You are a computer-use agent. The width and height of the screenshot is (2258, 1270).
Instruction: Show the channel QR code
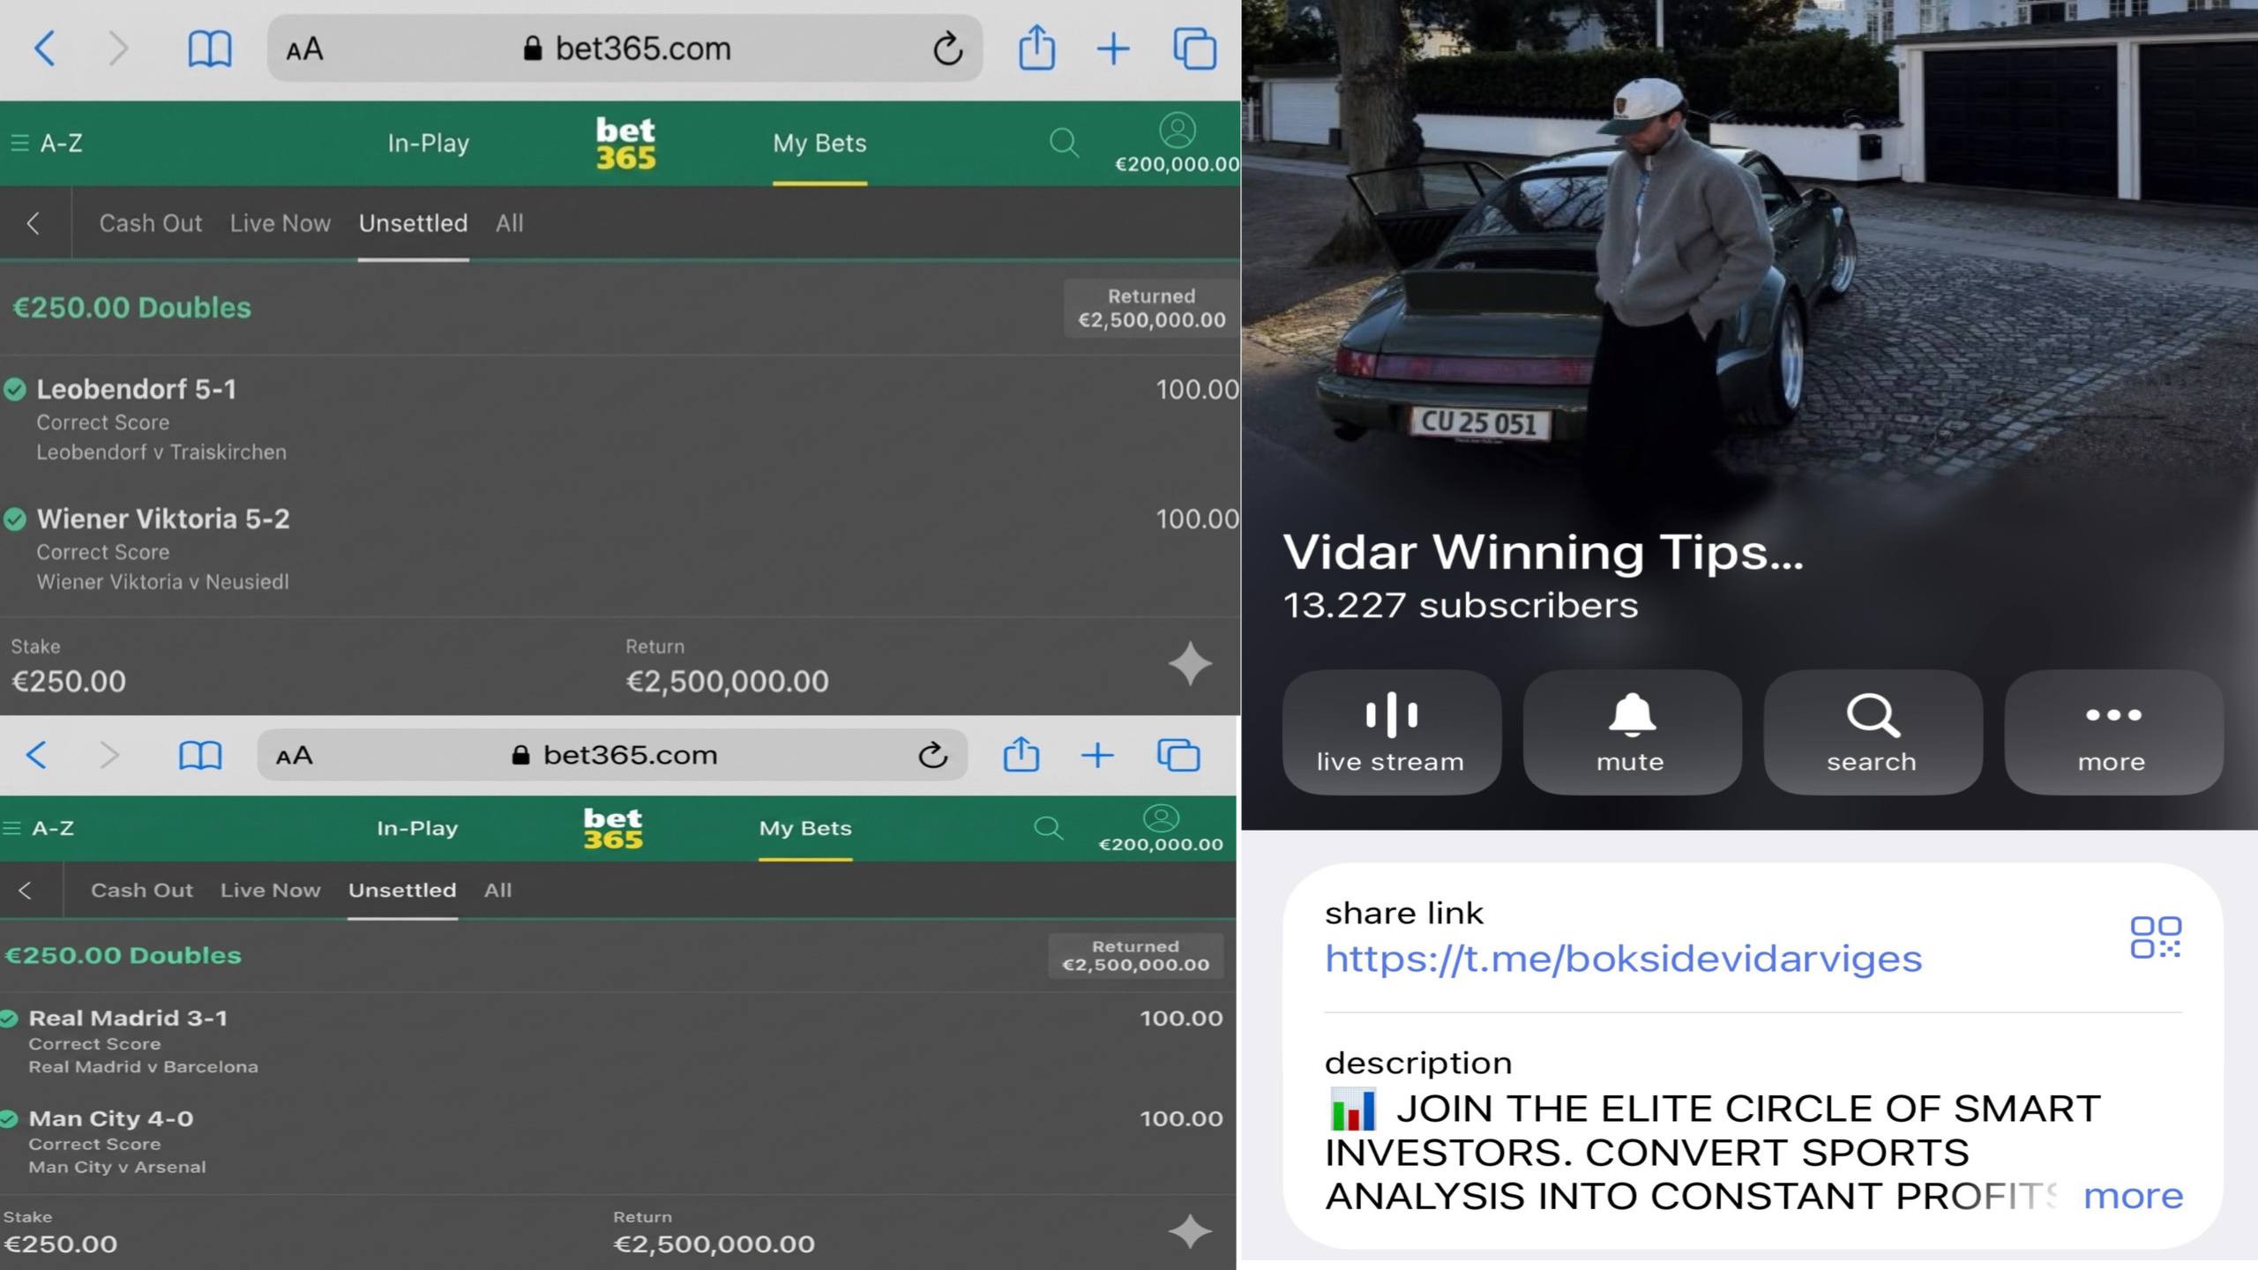(x=2156, y=937)
